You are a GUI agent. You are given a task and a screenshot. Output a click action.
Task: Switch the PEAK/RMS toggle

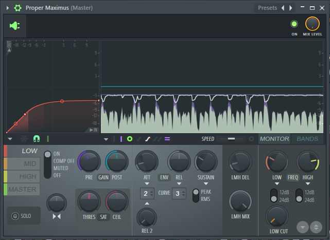tap(196, 195)
